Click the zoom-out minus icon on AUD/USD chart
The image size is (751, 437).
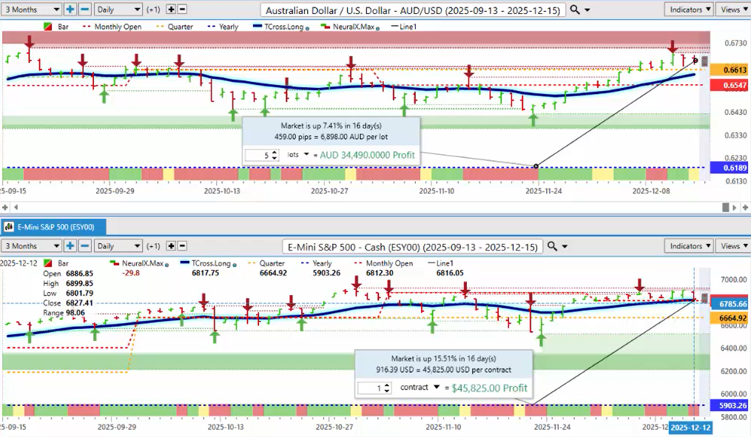tap(84, 10)
